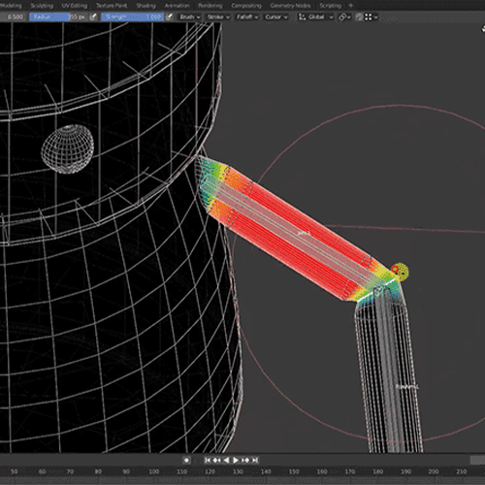The image size is (485, 485).
Task: Click the brush Radius slider
Action: coord(57,16)
